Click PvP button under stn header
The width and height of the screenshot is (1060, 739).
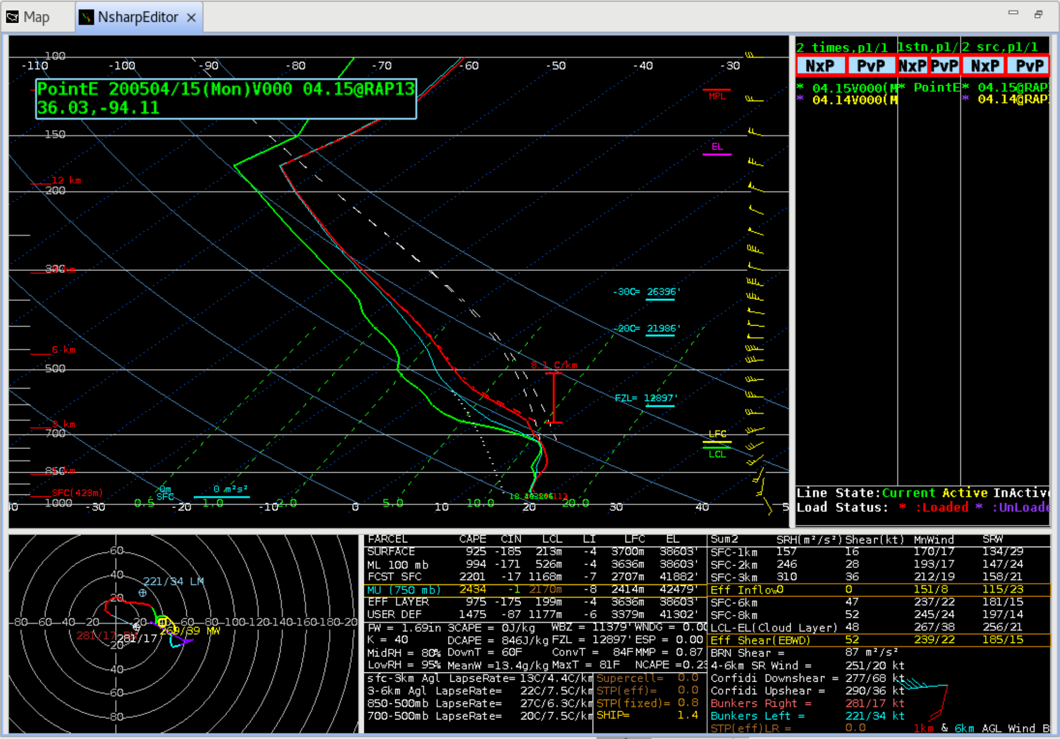944,66
